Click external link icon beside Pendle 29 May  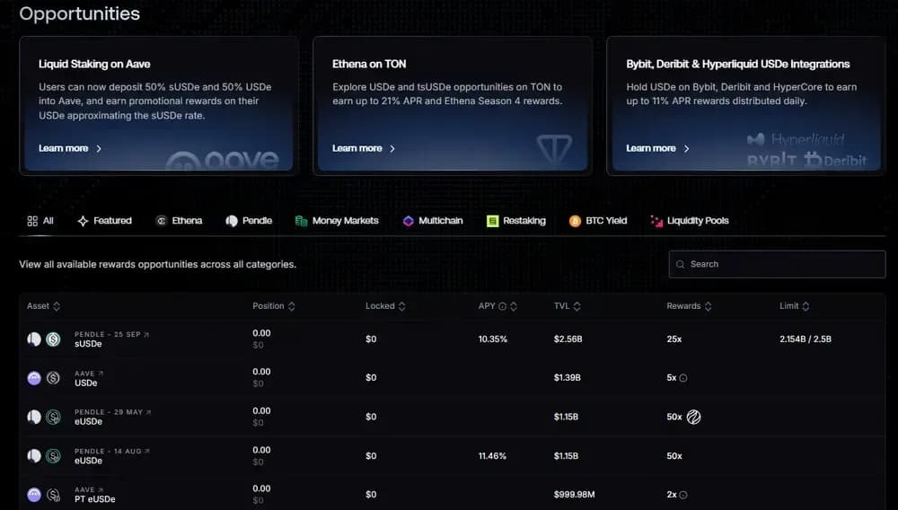point(148,412)
